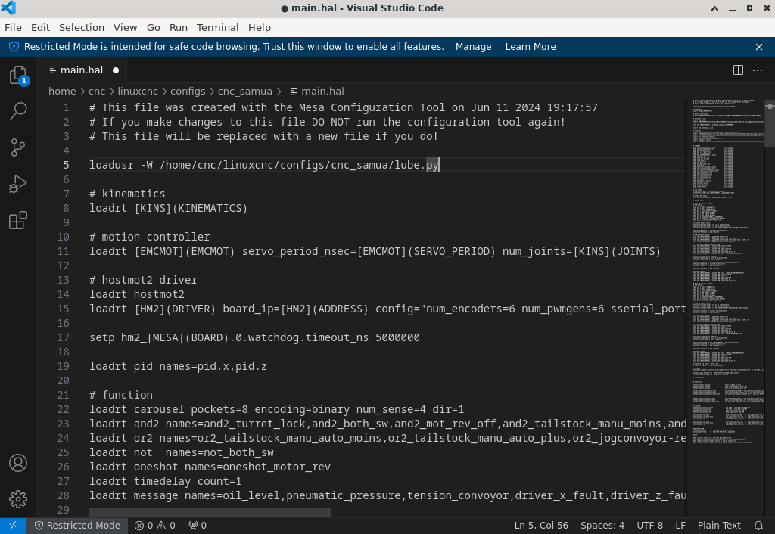The height and width of the screenshot is (534, 775).
Task: Click line number 19 in gutter
Action: [64, 367]
